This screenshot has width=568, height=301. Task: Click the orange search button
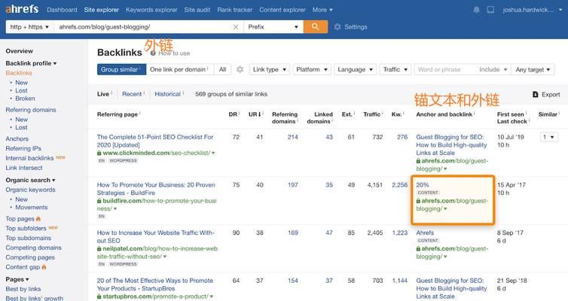click(315, 27)
